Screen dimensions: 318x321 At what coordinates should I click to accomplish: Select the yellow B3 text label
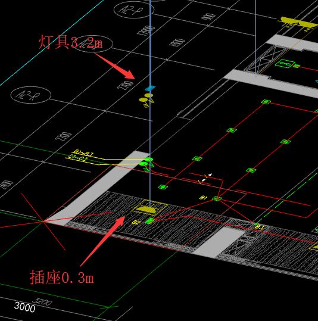[x=260, y=227]
